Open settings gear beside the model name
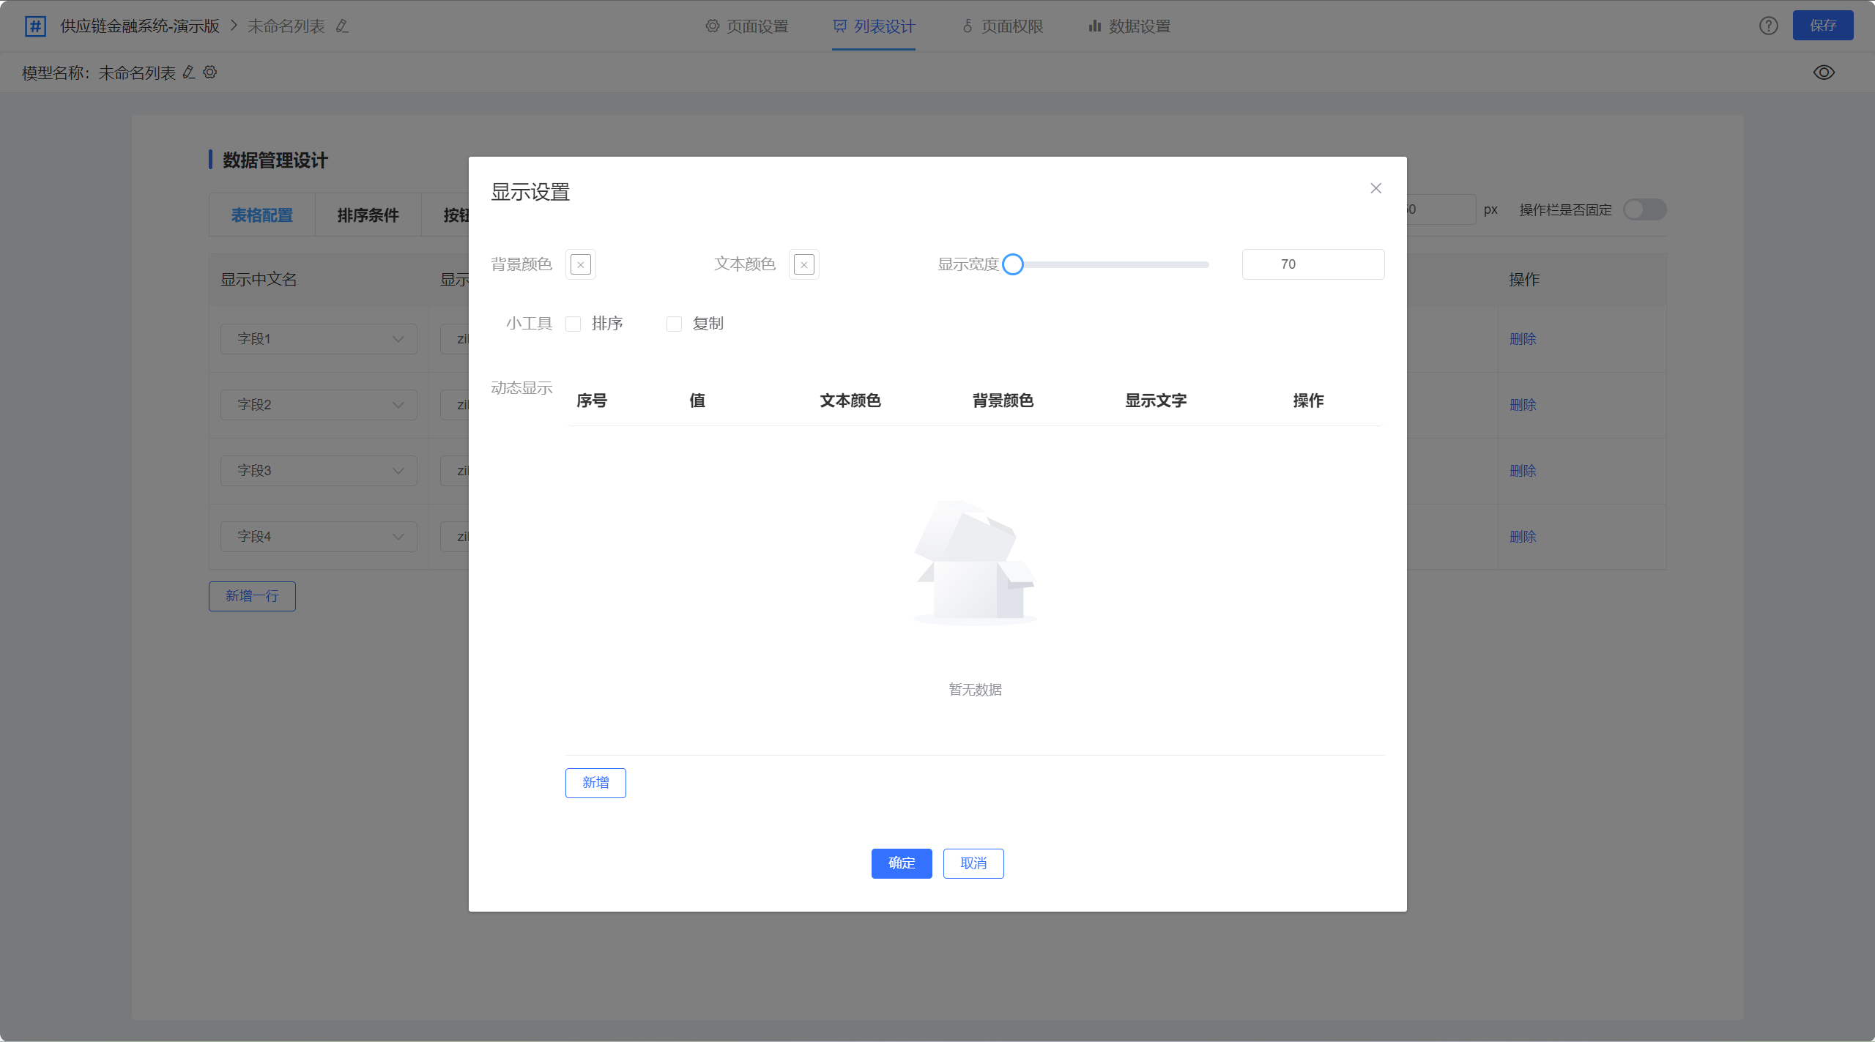Screen dimensions: 1875x1042 pos(209,72)
